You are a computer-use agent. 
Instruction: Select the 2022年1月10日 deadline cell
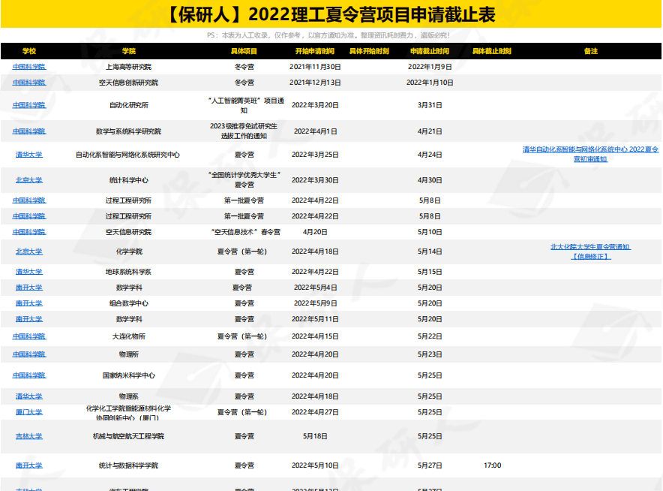tap(430, 83)
